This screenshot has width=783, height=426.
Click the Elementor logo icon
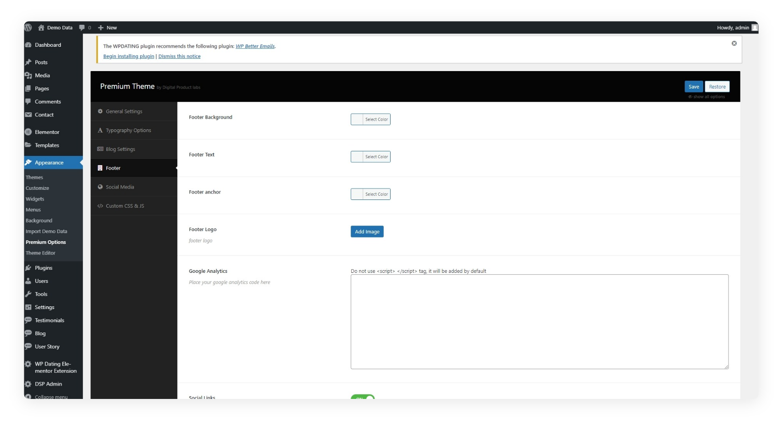pos(28,132)
